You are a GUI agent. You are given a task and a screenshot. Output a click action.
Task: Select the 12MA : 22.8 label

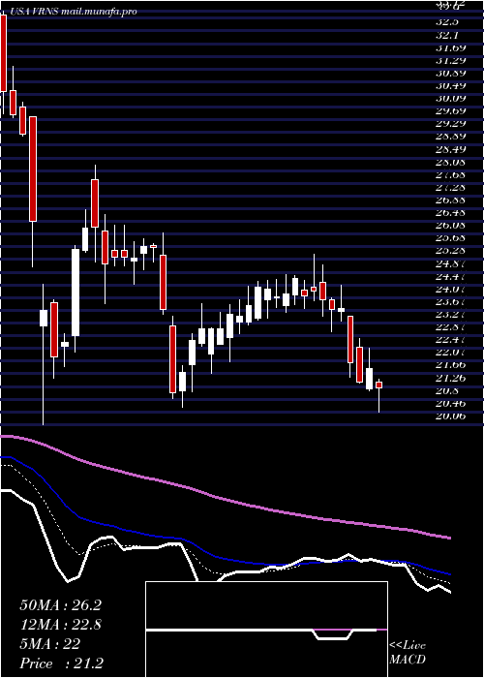tap(60, 625)
